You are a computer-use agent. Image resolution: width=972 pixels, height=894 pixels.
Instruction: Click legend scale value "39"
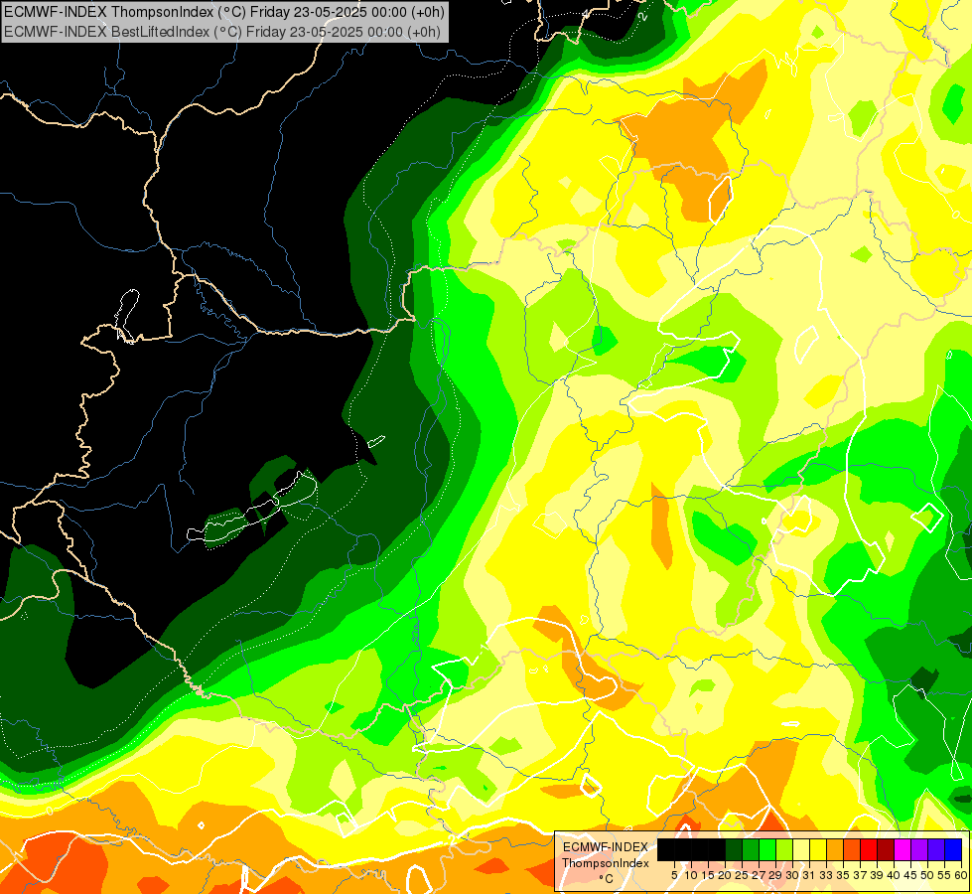[x=876, y=875]
